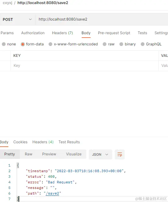Screen dimensions: 168x202
Task: Switch response view to Raw
Action: tap(28, 154)
